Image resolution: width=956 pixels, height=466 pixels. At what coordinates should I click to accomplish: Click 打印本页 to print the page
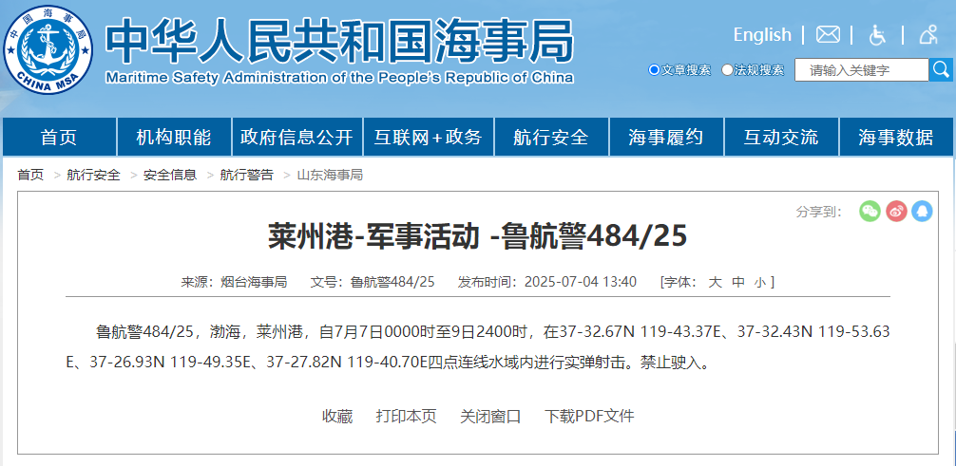click(407, 417)
